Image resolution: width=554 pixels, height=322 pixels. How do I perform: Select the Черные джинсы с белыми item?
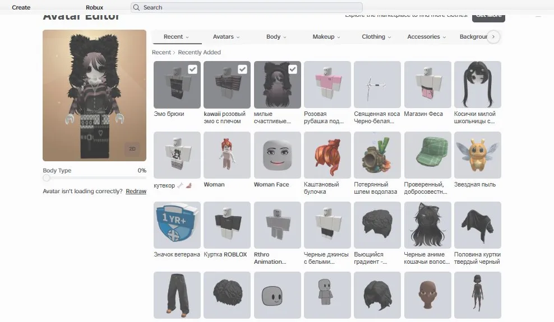[327, 225]
